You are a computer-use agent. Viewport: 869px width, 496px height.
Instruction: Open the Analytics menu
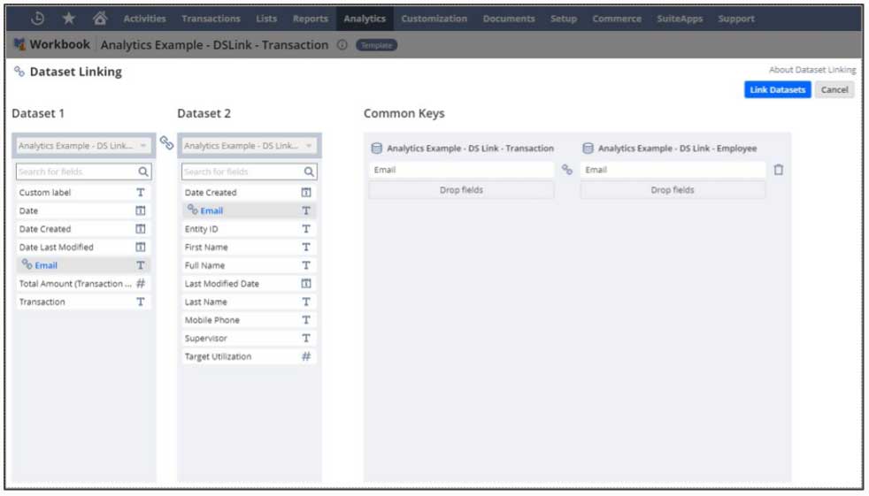[x=365, y=19]
